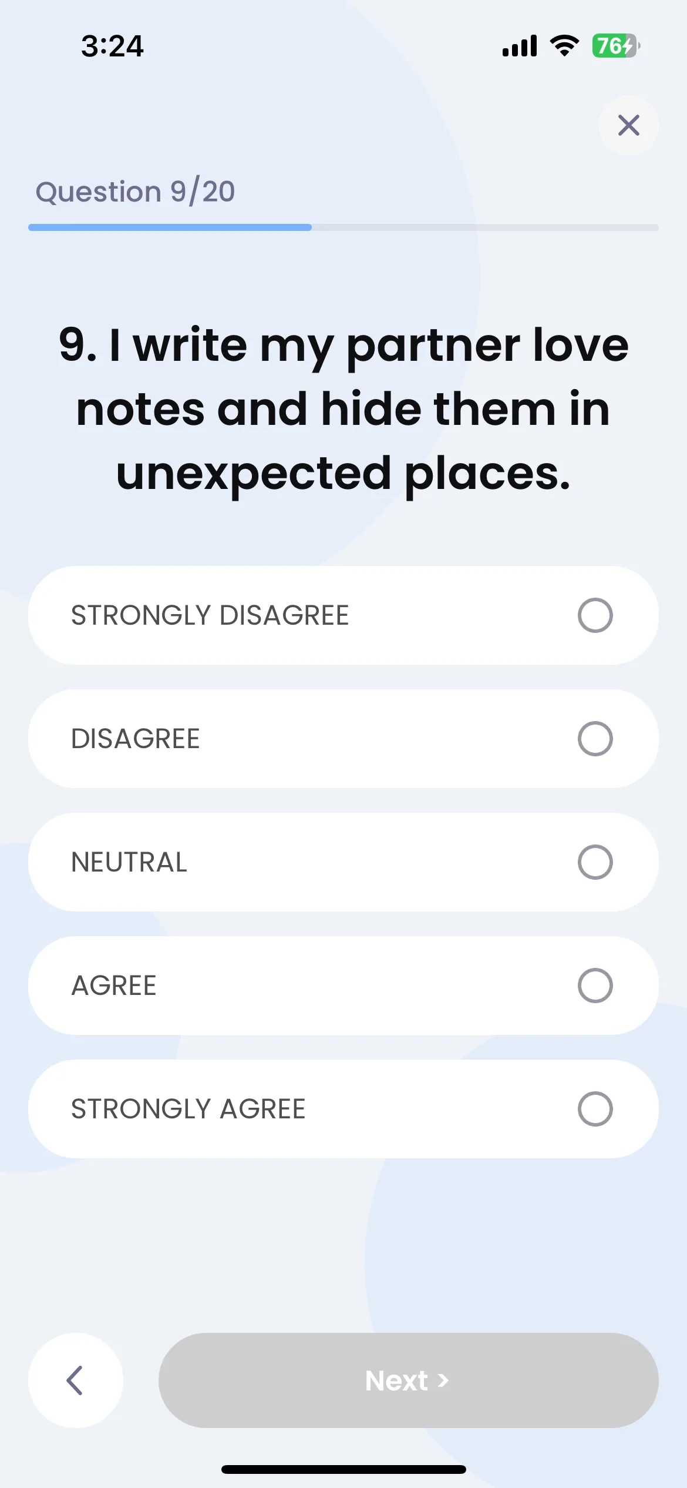Select the Strongly Agree radio circle
The height and width of the screenshot is (1488, 687).
click(x=595, y=1109)
